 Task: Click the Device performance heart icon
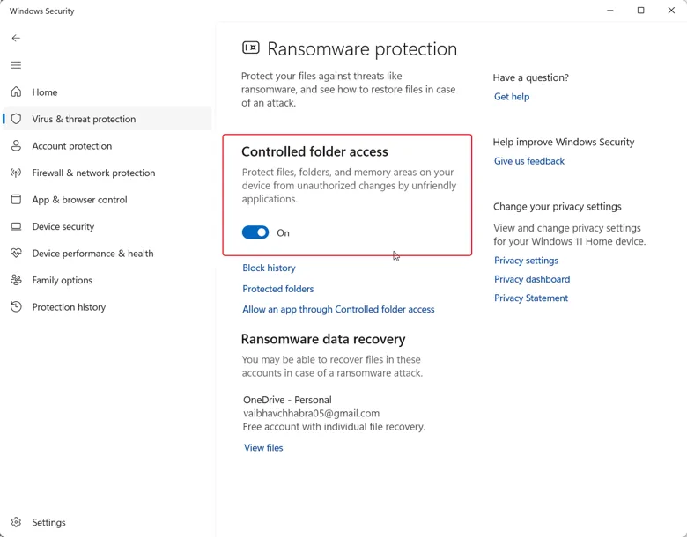tap(16, 254)
